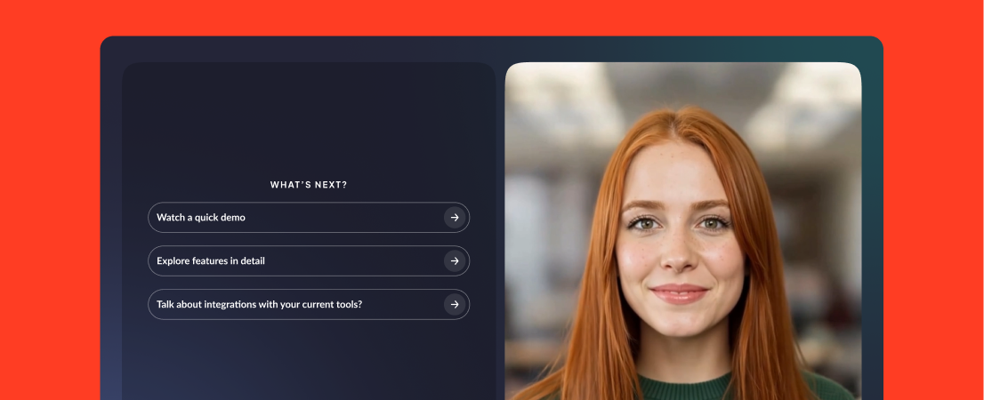The height and width of the screenshot is (400, 984).
Task: Click empty space above the WHAT'S NEXT? heading
Action: [309, 119]
